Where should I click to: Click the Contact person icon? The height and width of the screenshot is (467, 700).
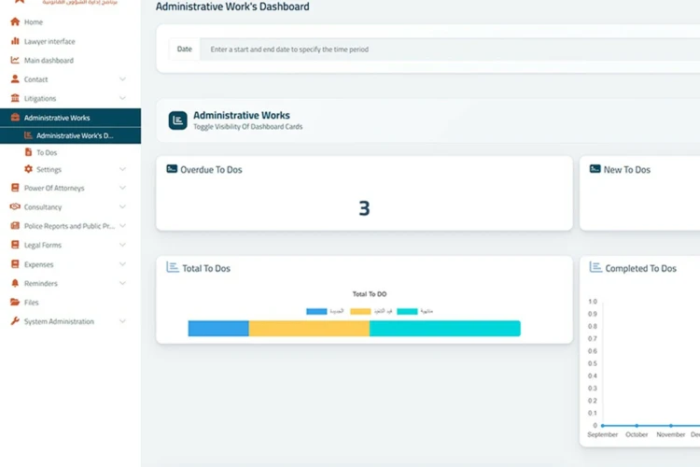tap(15, 79)
